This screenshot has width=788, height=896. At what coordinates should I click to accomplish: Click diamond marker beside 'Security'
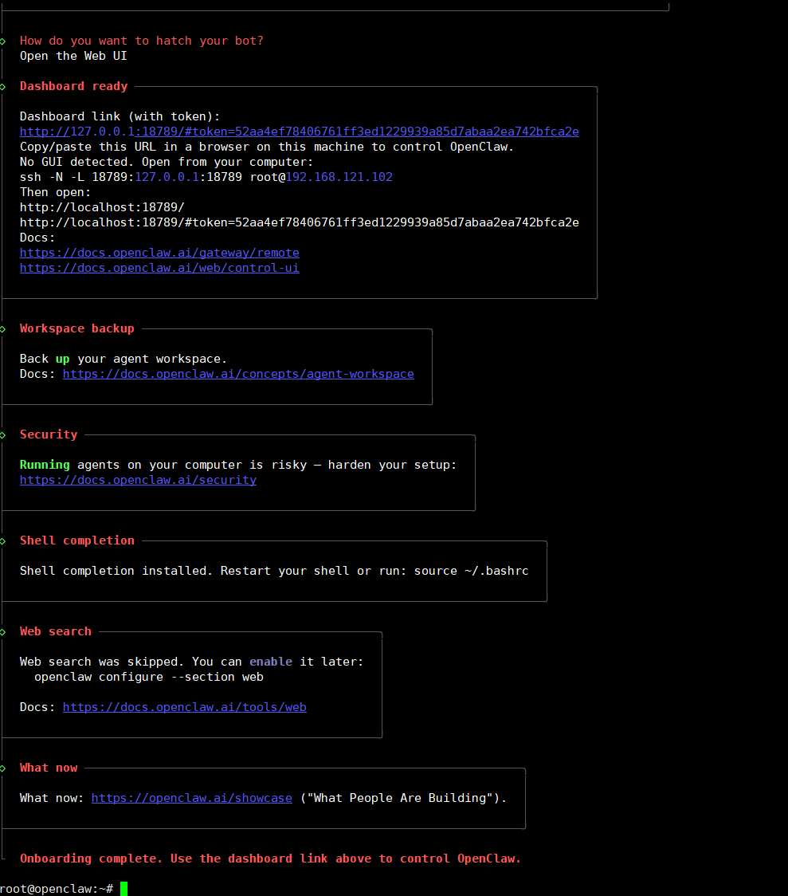tap(3, 435)
